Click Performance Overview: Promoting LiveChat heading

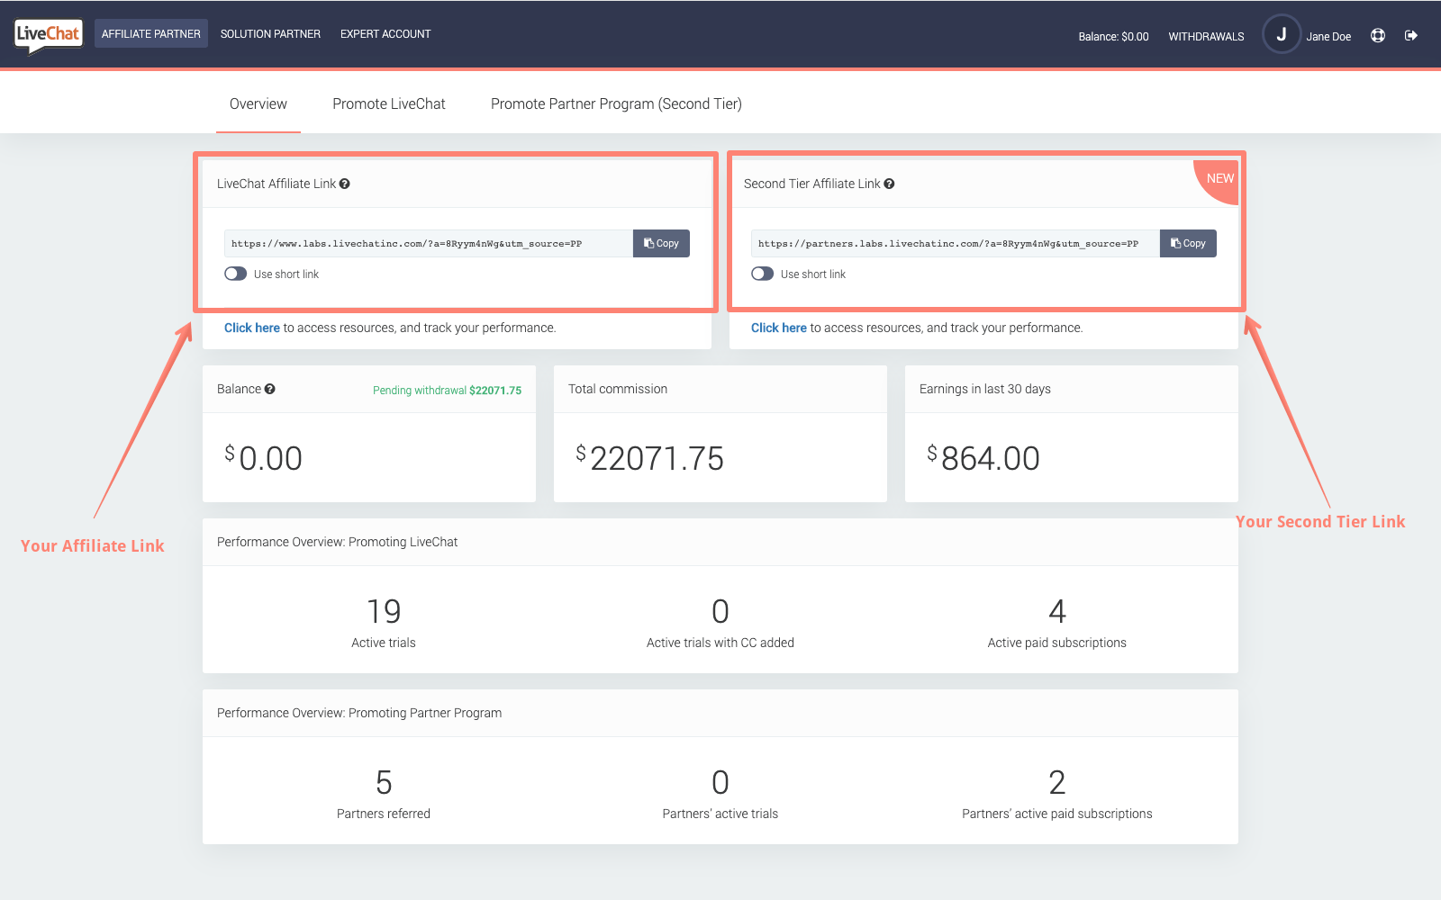tap(337, 542)
